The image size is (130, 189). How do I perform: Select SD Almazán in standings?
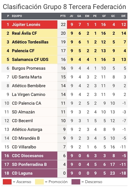click(x=23, y=112)
